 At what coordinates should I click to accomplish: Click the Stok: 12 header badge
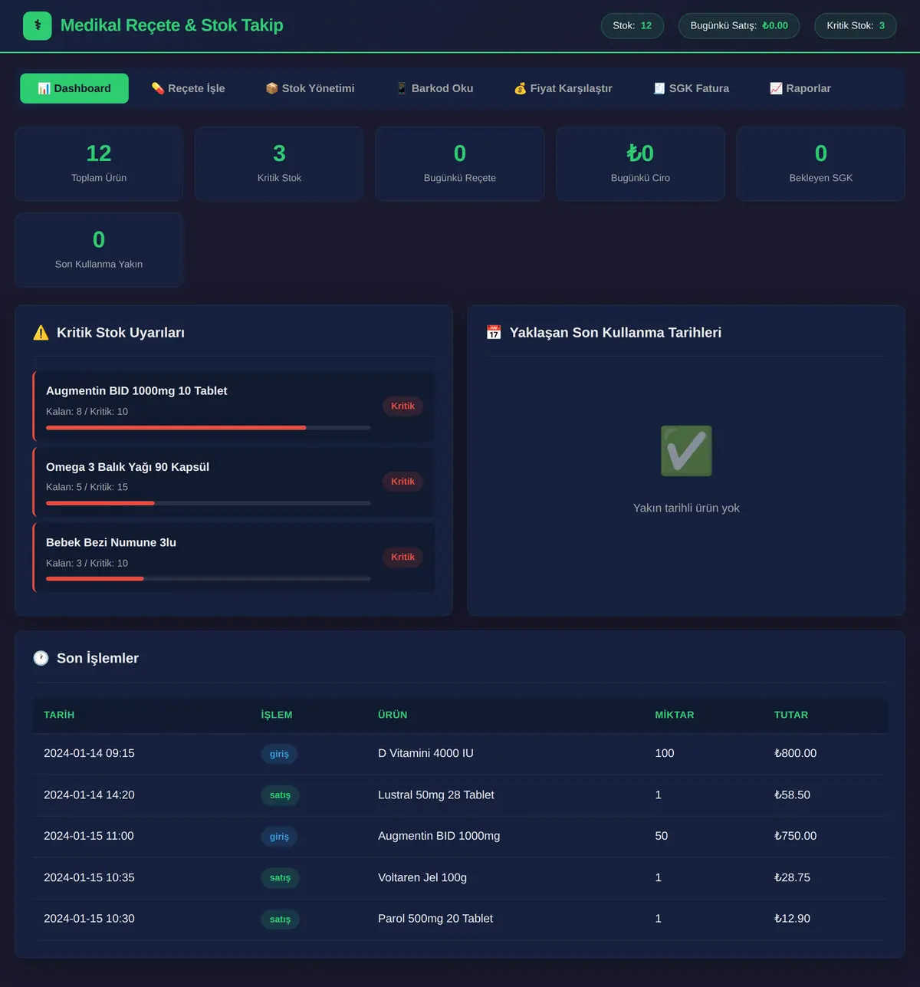(632, 25)
